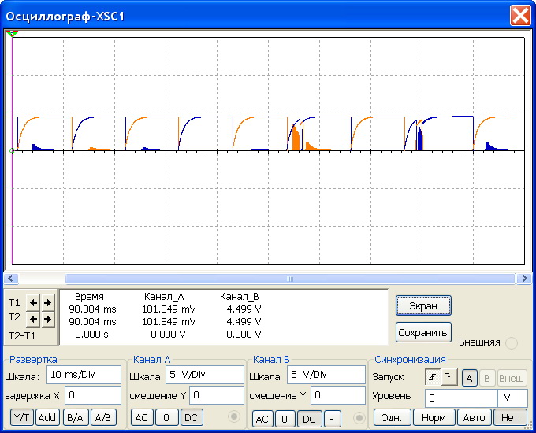Set Канал A coupling to AC
The image size is (536, 433).
coord(142,417)
